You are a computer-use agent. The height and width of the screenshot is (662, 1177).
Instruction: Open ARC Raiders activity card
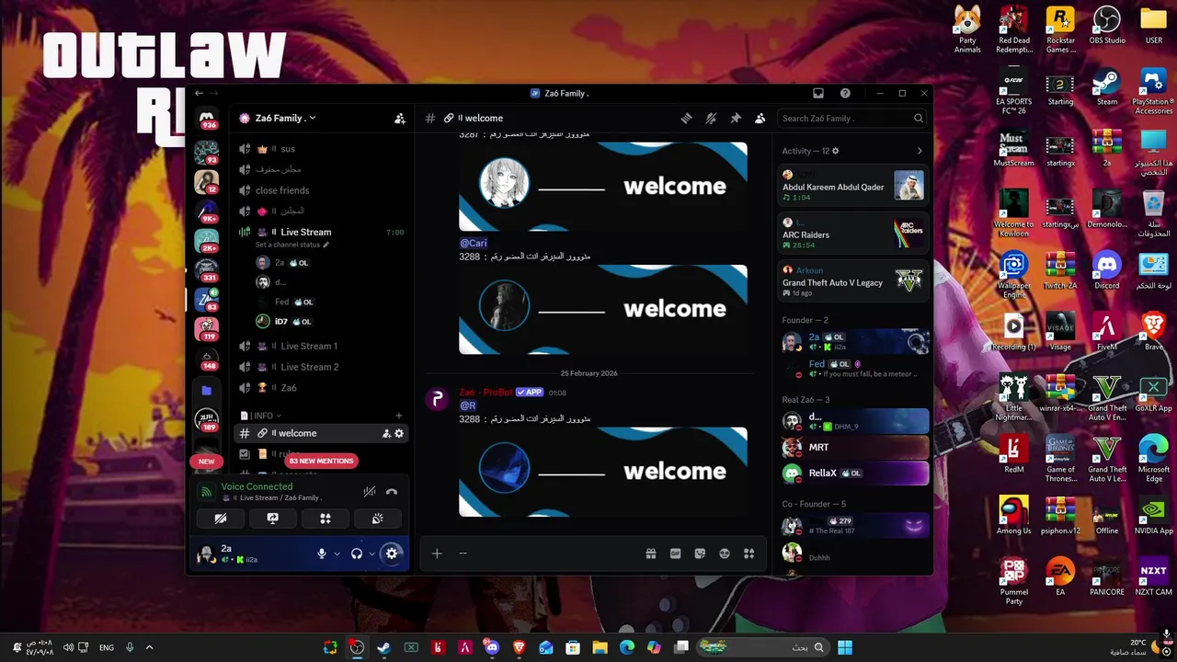tap(852, 234)
